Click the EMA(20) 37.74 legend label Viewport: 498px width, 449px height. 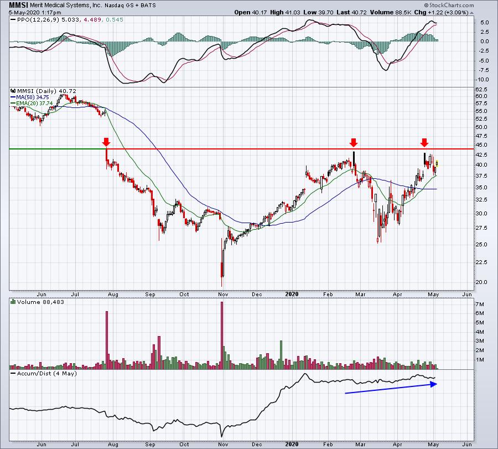[34, 104]
